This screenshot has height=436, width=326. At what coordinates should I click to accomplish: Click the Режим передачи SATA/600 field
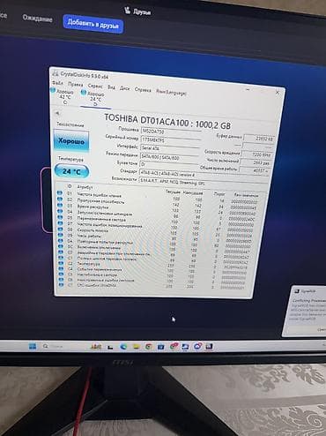click(169, 157)
